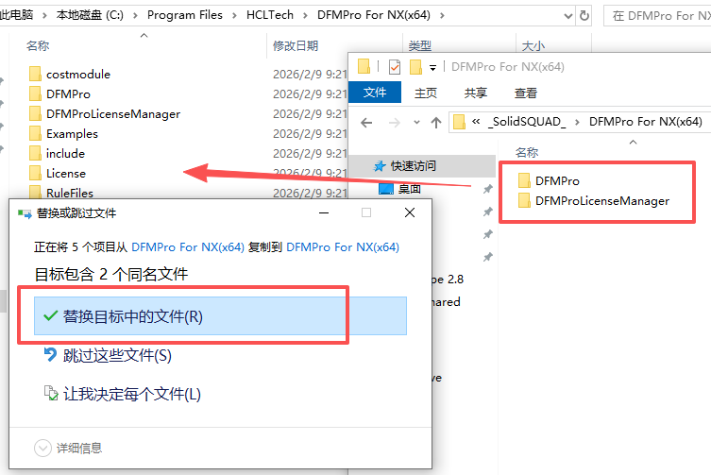This screenshot has width=711, height=475.
Task: Click the search box in Program Files window
Action: (x=657, y=16)
